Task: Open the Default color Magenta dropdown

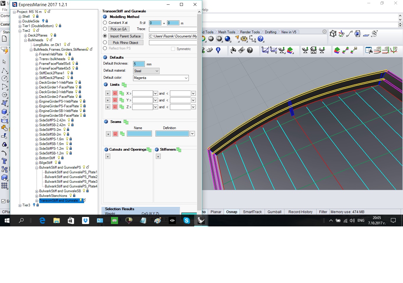Action: [x=161, y=78]
